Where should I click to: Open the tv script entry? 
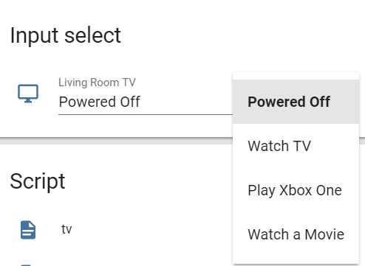coord(66,229)
